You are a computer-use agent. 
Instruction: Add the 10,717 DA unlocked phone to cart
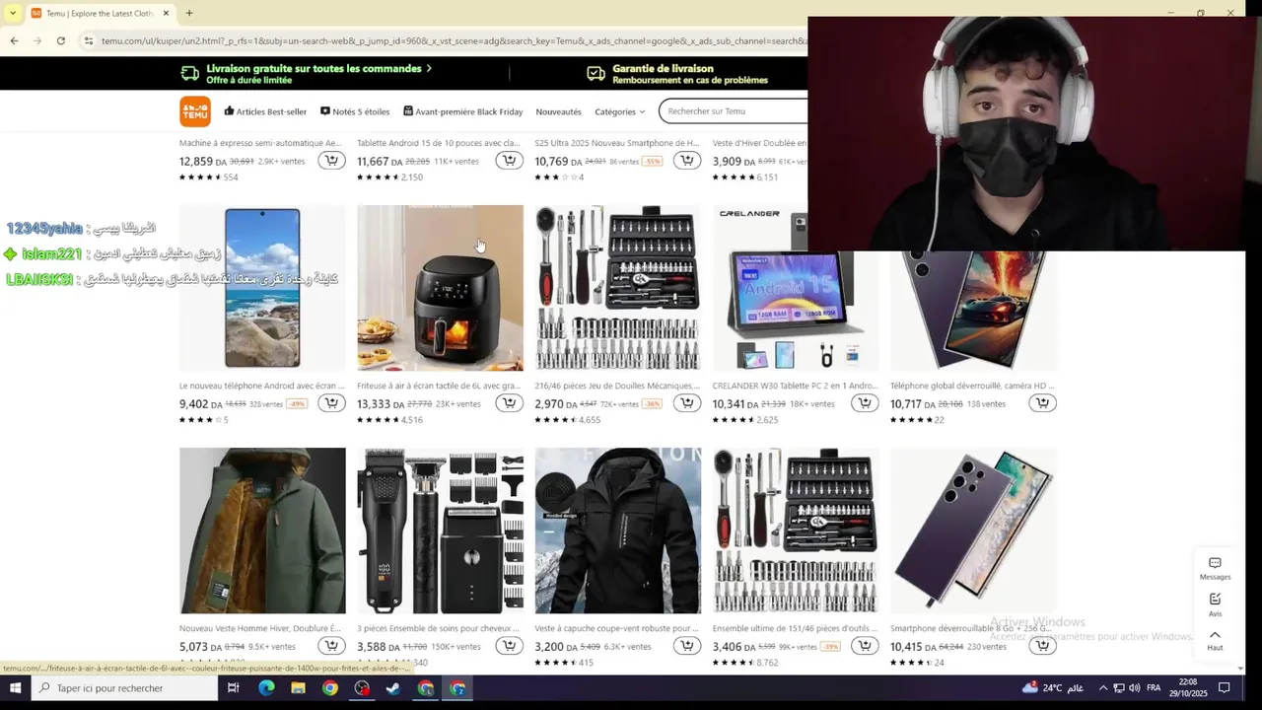tap(1042, 403)
